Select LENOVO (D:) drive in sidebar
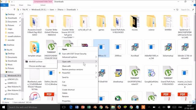196x110 pixels. [13, 79]
